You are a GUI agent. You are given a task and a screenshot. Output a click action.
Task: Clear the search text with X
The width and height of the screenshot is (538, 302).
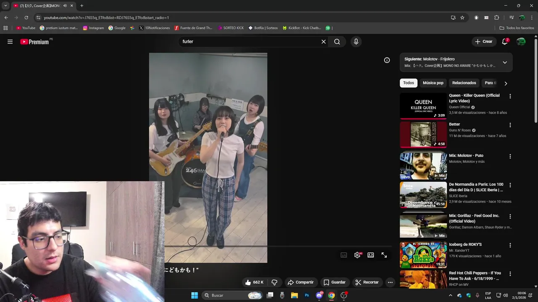pyautogui.click(x=324, y=42)
